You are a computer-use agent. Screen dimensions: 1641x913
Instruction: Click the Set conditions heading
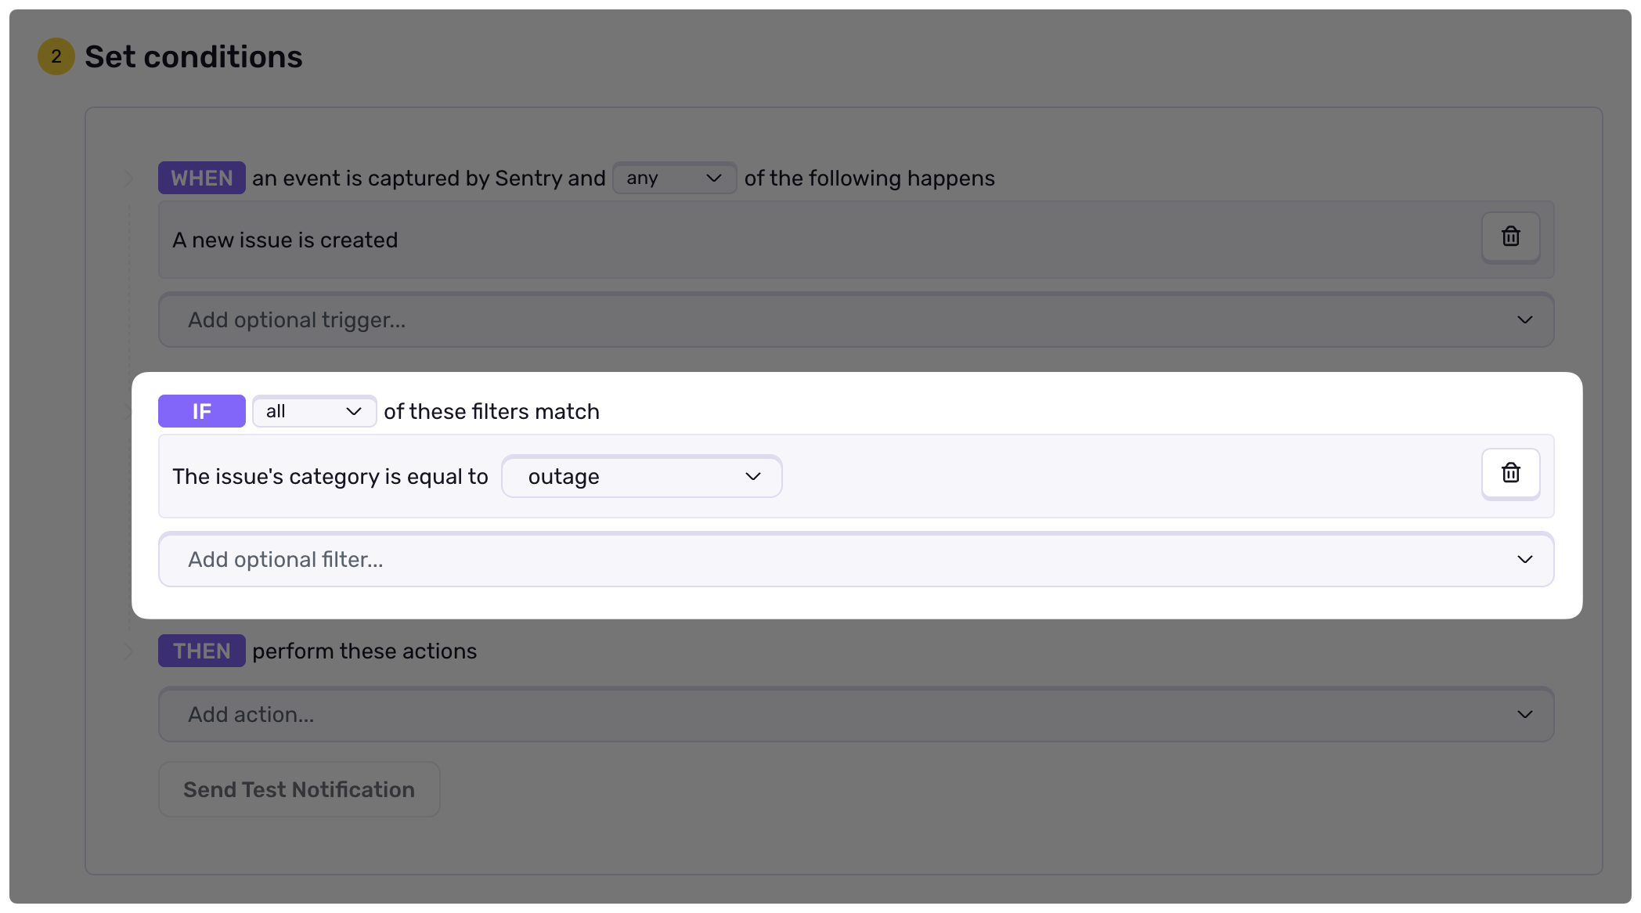click(193, 56)
